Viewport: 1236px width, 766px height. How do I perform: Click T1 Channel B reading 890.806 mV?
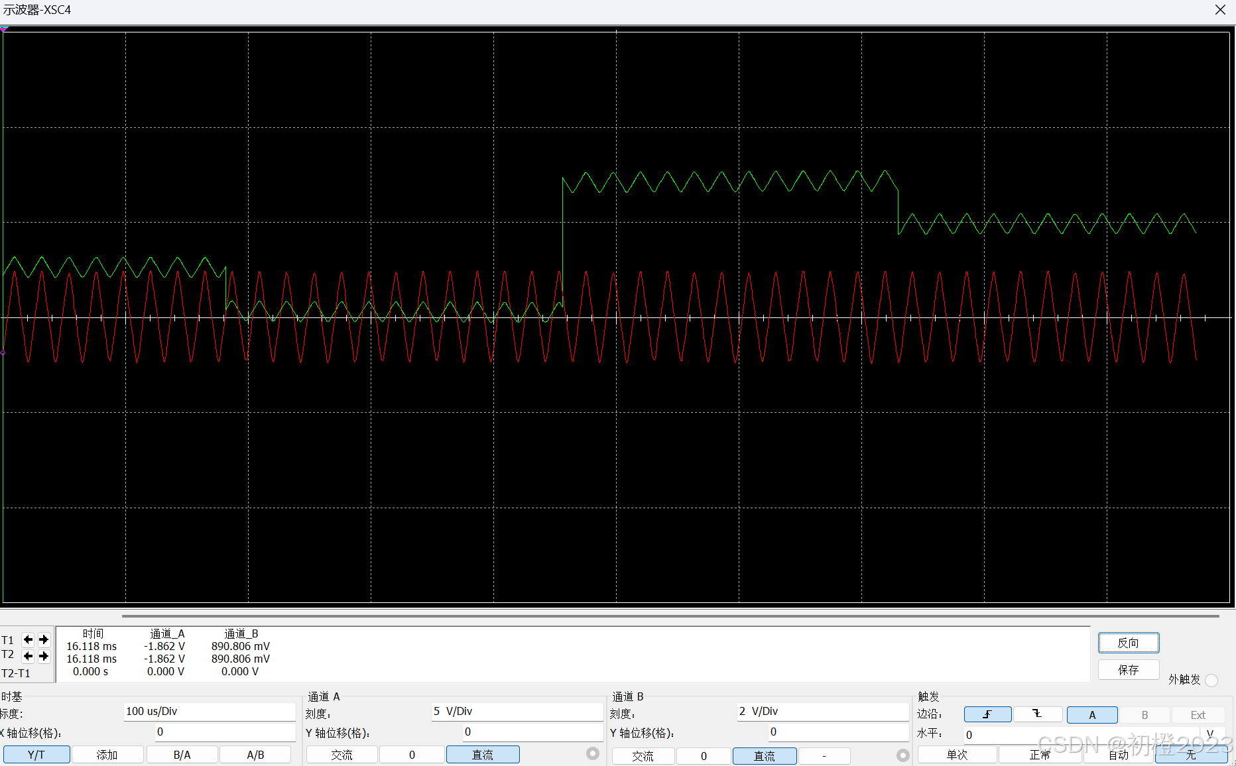(x=241, y=646)
